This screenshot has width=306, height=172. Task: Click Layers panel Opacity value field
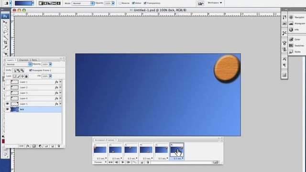45,64
